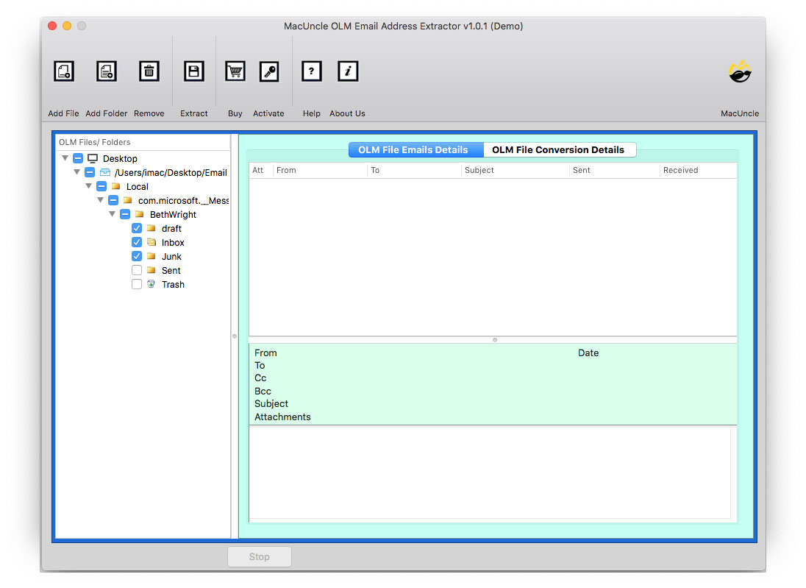Collapse the com.microsoft.__Mess node
The image size is (806, 588).
(x=100, y=199)
